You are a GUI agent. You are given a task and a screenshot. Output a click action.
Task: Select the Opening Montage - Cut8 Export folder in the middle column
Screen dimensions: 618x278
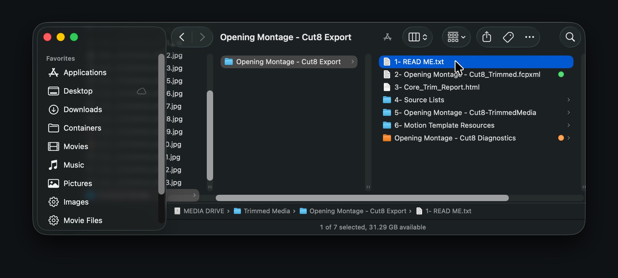289,62
